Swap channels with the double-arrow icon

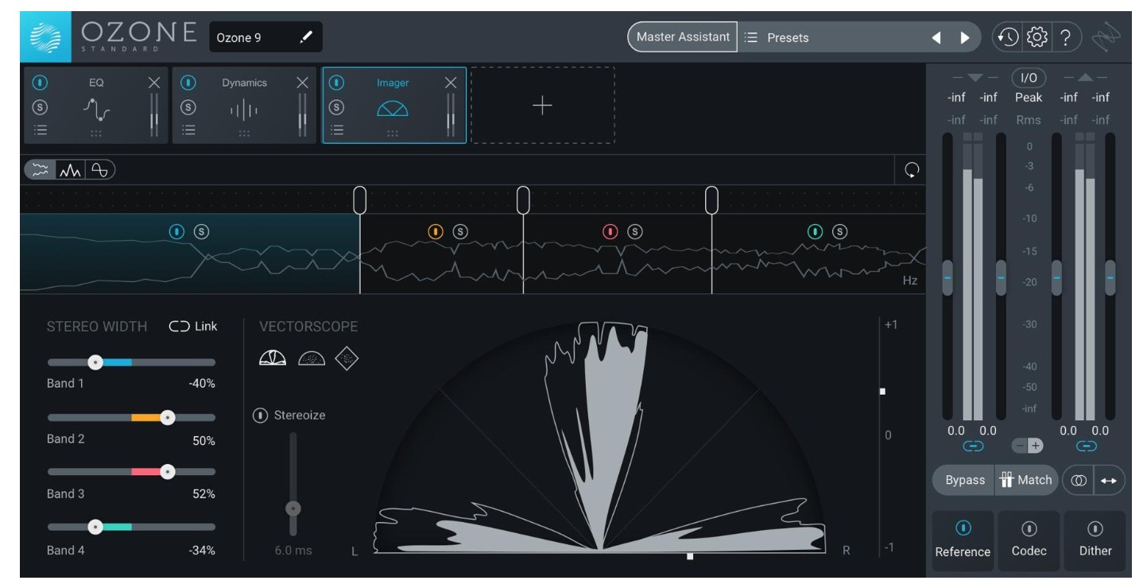coord(1110,480)
